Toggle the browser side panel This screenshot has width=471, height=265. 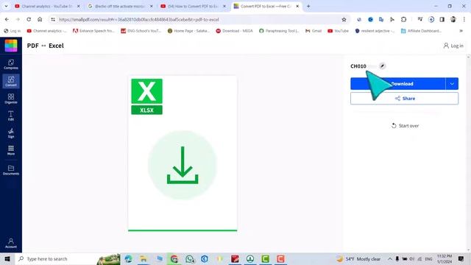tap(442, 19)
